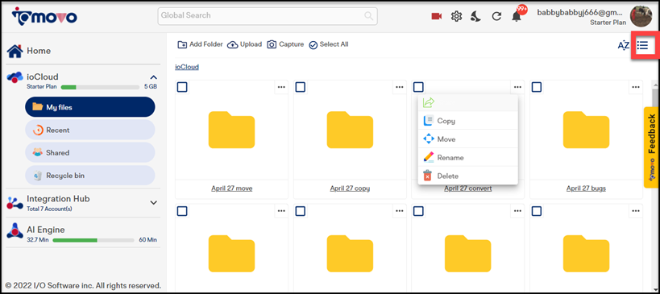The width and height of the screenshot is (660, 294).
Task: Collapse the ioCloud section chevron
Action: pyautogui.click(x=154, y=77)
